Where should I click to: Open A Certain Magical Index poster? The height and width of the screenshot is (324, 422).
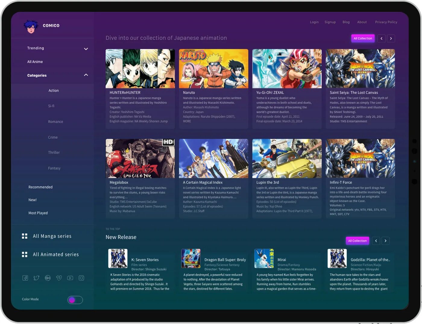click(x=214, y=158)
